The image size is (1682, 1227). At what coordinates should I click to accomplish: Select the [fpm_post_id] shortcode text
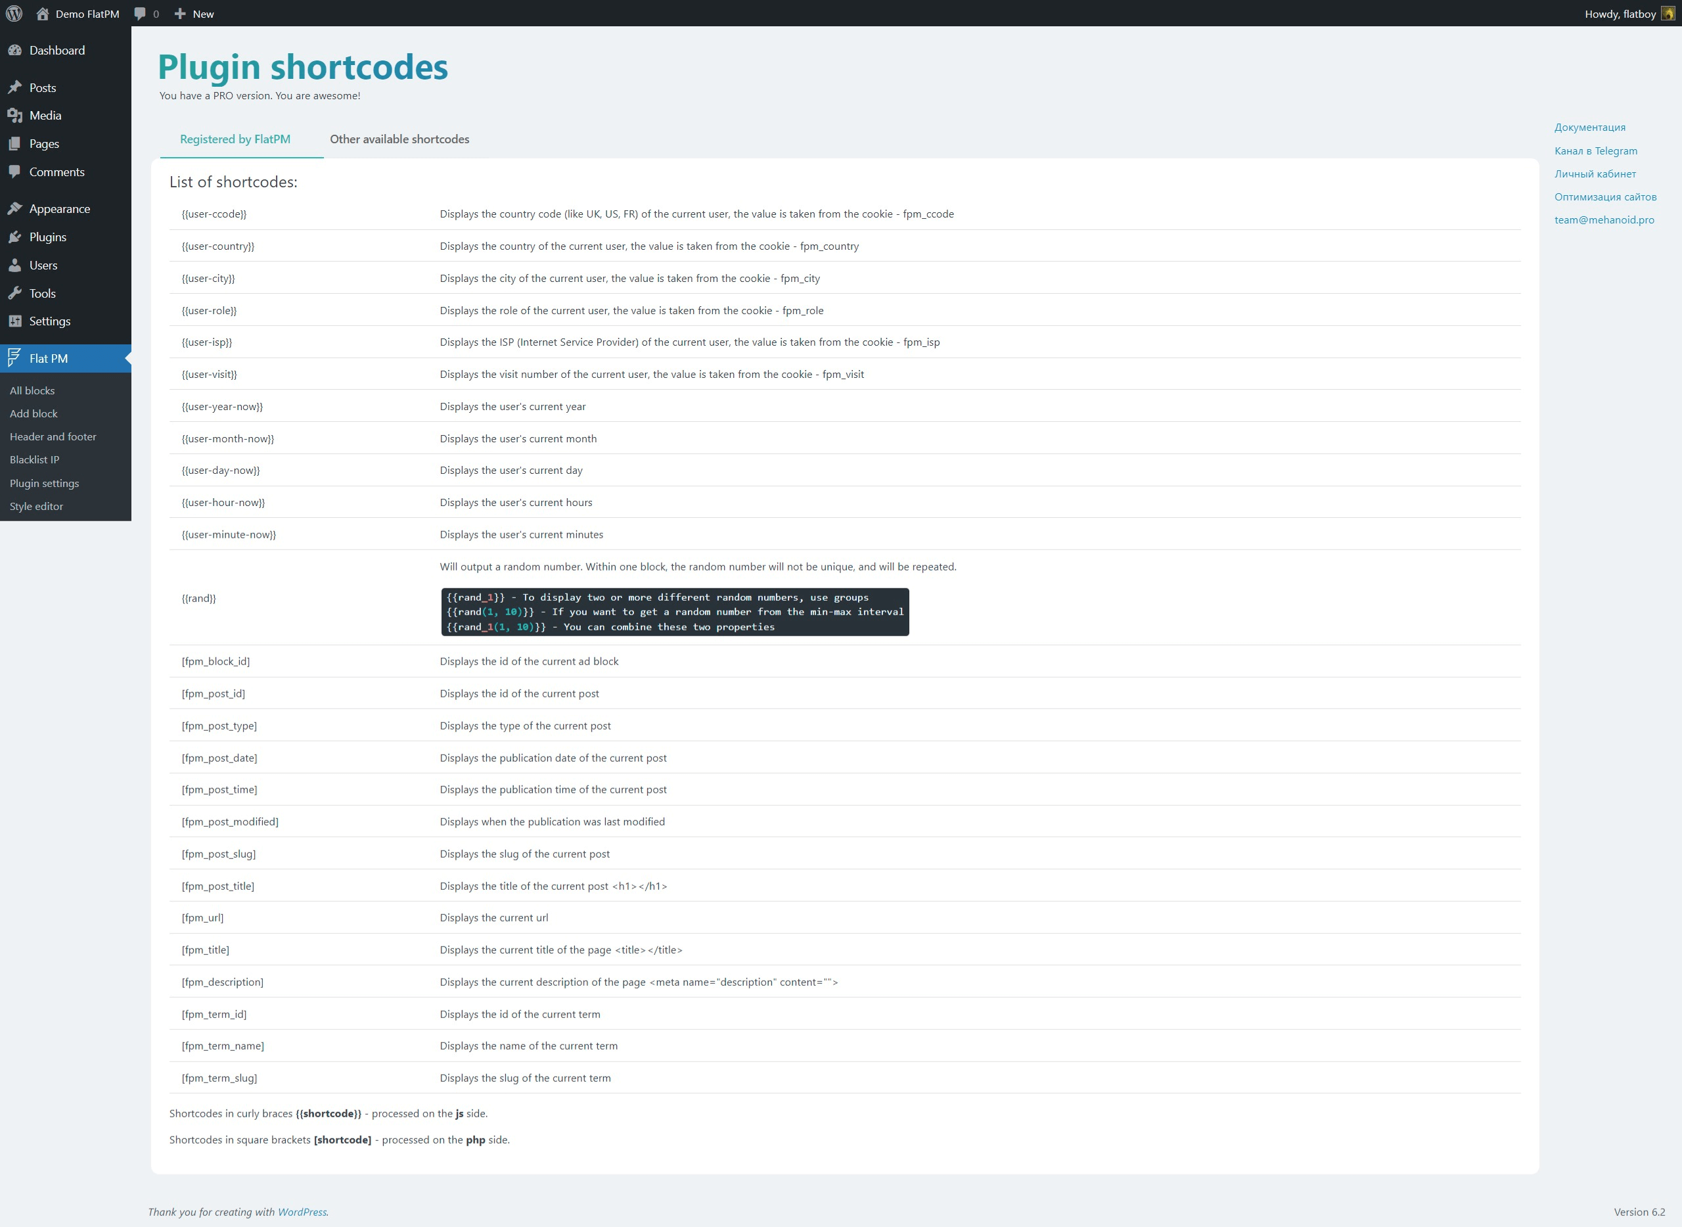[x=213, y=694]
